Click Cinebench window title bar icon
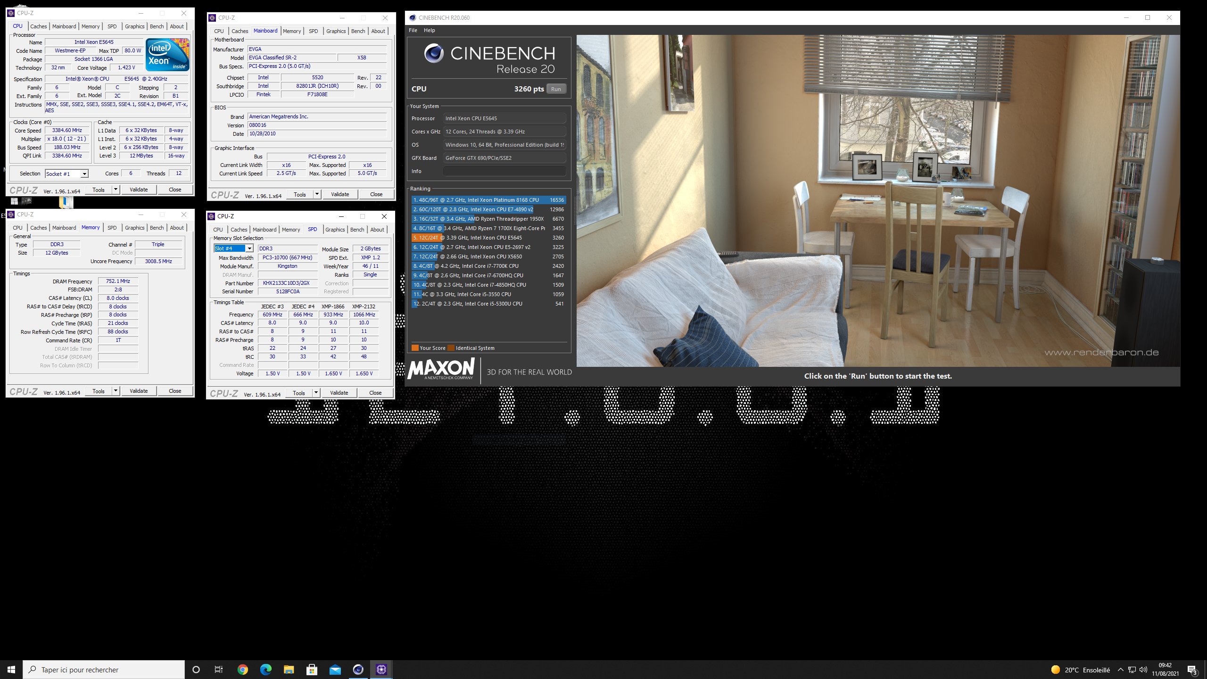The width and height of the screenshot is (1207, 679). (x=413, y=18)
